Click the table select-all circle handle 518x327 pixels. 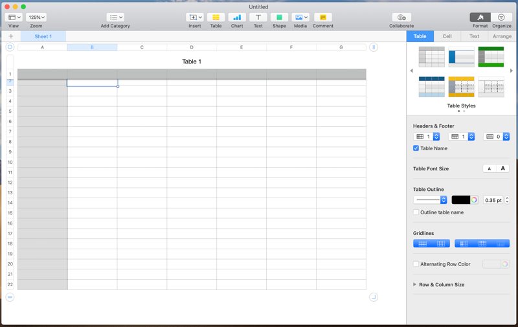(x=10, y=47)
